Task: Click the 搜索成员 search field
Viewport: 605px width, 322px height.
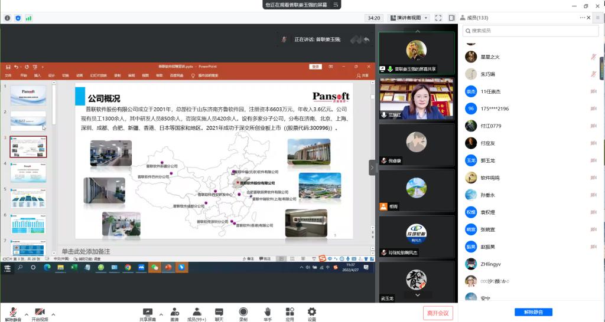Action: (529, 31)
